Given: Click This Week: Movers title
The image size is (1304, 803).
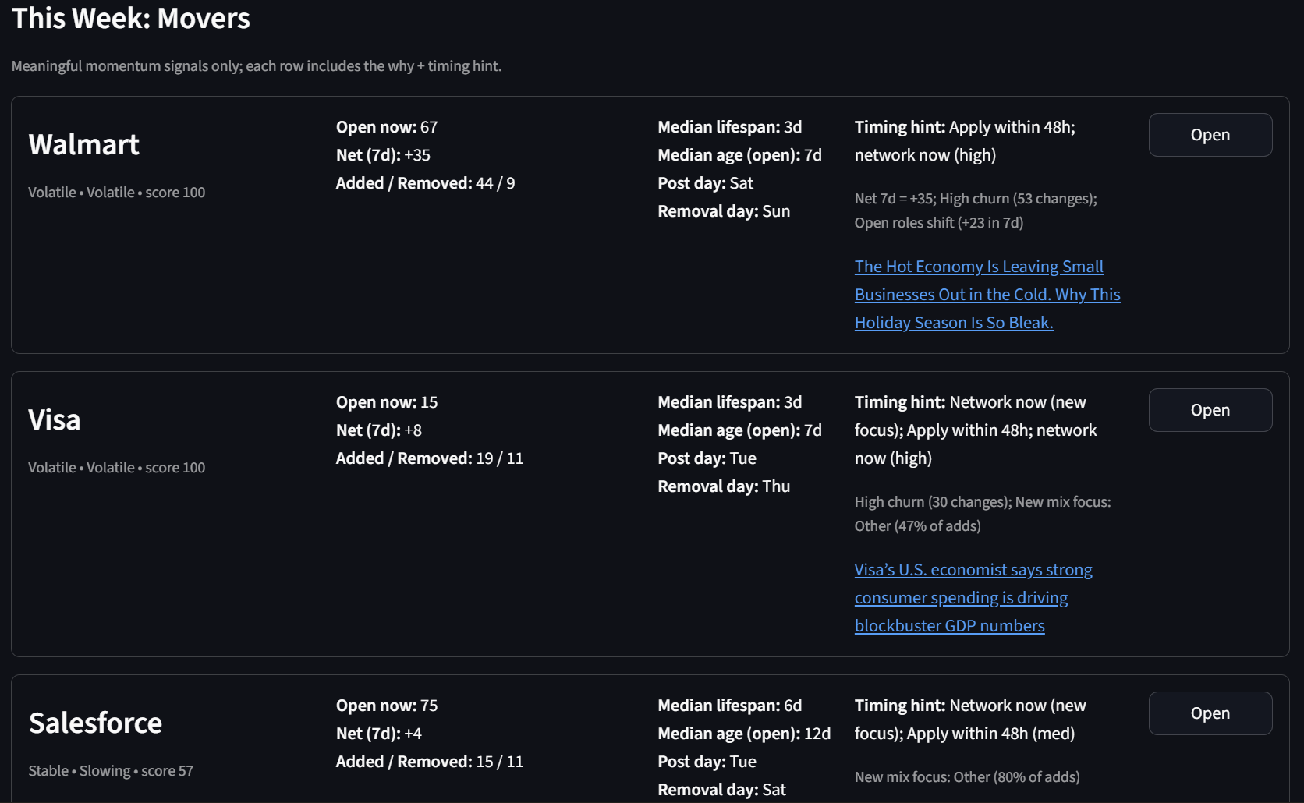Looking at the screenshot, I should click(131, 18).
